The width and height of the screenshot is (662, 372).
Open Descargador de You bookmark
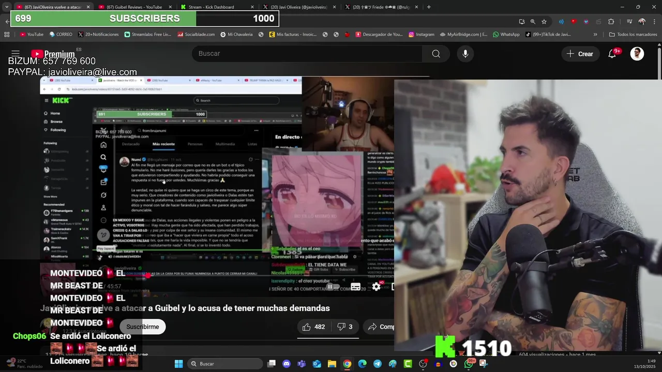tap(379, 35)
